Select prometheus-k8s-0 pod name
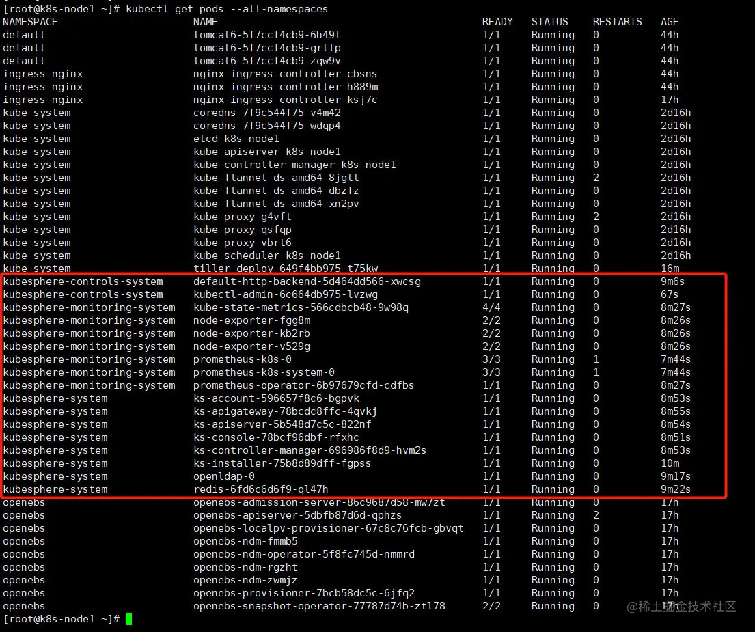The height and width of the screenshot is (632, 755). point(242,360)
